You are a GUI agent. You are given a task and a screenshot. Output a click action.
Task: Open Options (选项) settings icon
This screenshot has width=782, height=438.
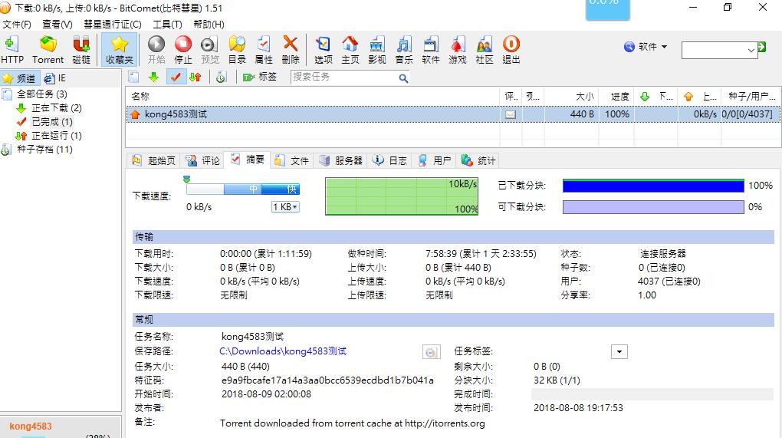(x=324, y=50)
